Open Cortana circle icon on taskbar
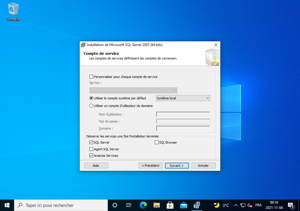Viewport: 300px width, 211px height. (115, 205)
